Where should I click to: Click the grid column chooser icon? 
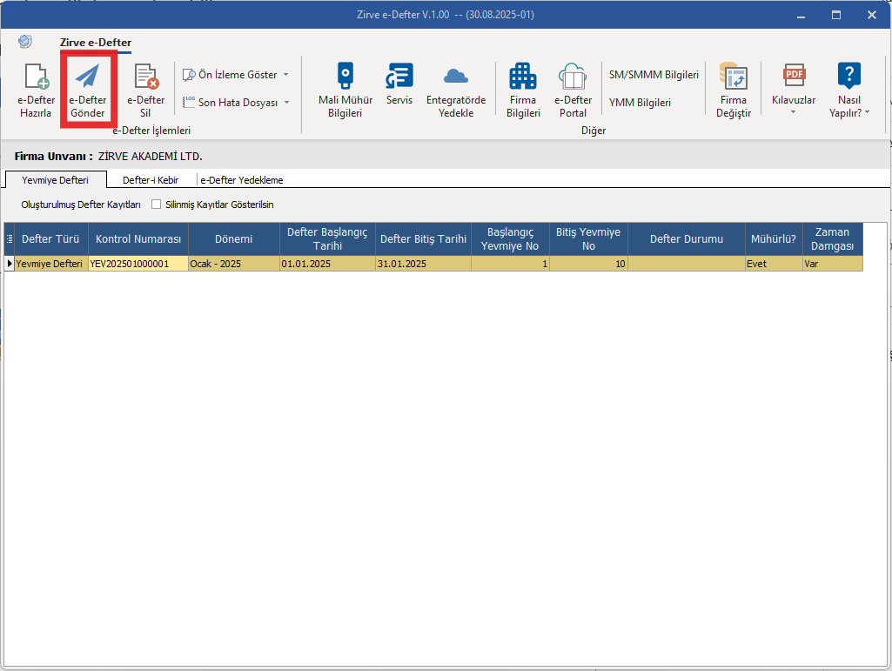click(x=9, y=239)
